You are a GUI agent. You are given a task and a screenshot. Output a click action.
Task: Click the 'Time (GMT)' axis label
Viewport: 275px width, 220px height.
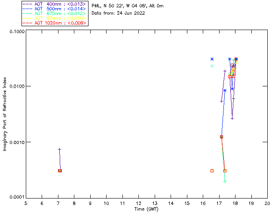point(147,209)
